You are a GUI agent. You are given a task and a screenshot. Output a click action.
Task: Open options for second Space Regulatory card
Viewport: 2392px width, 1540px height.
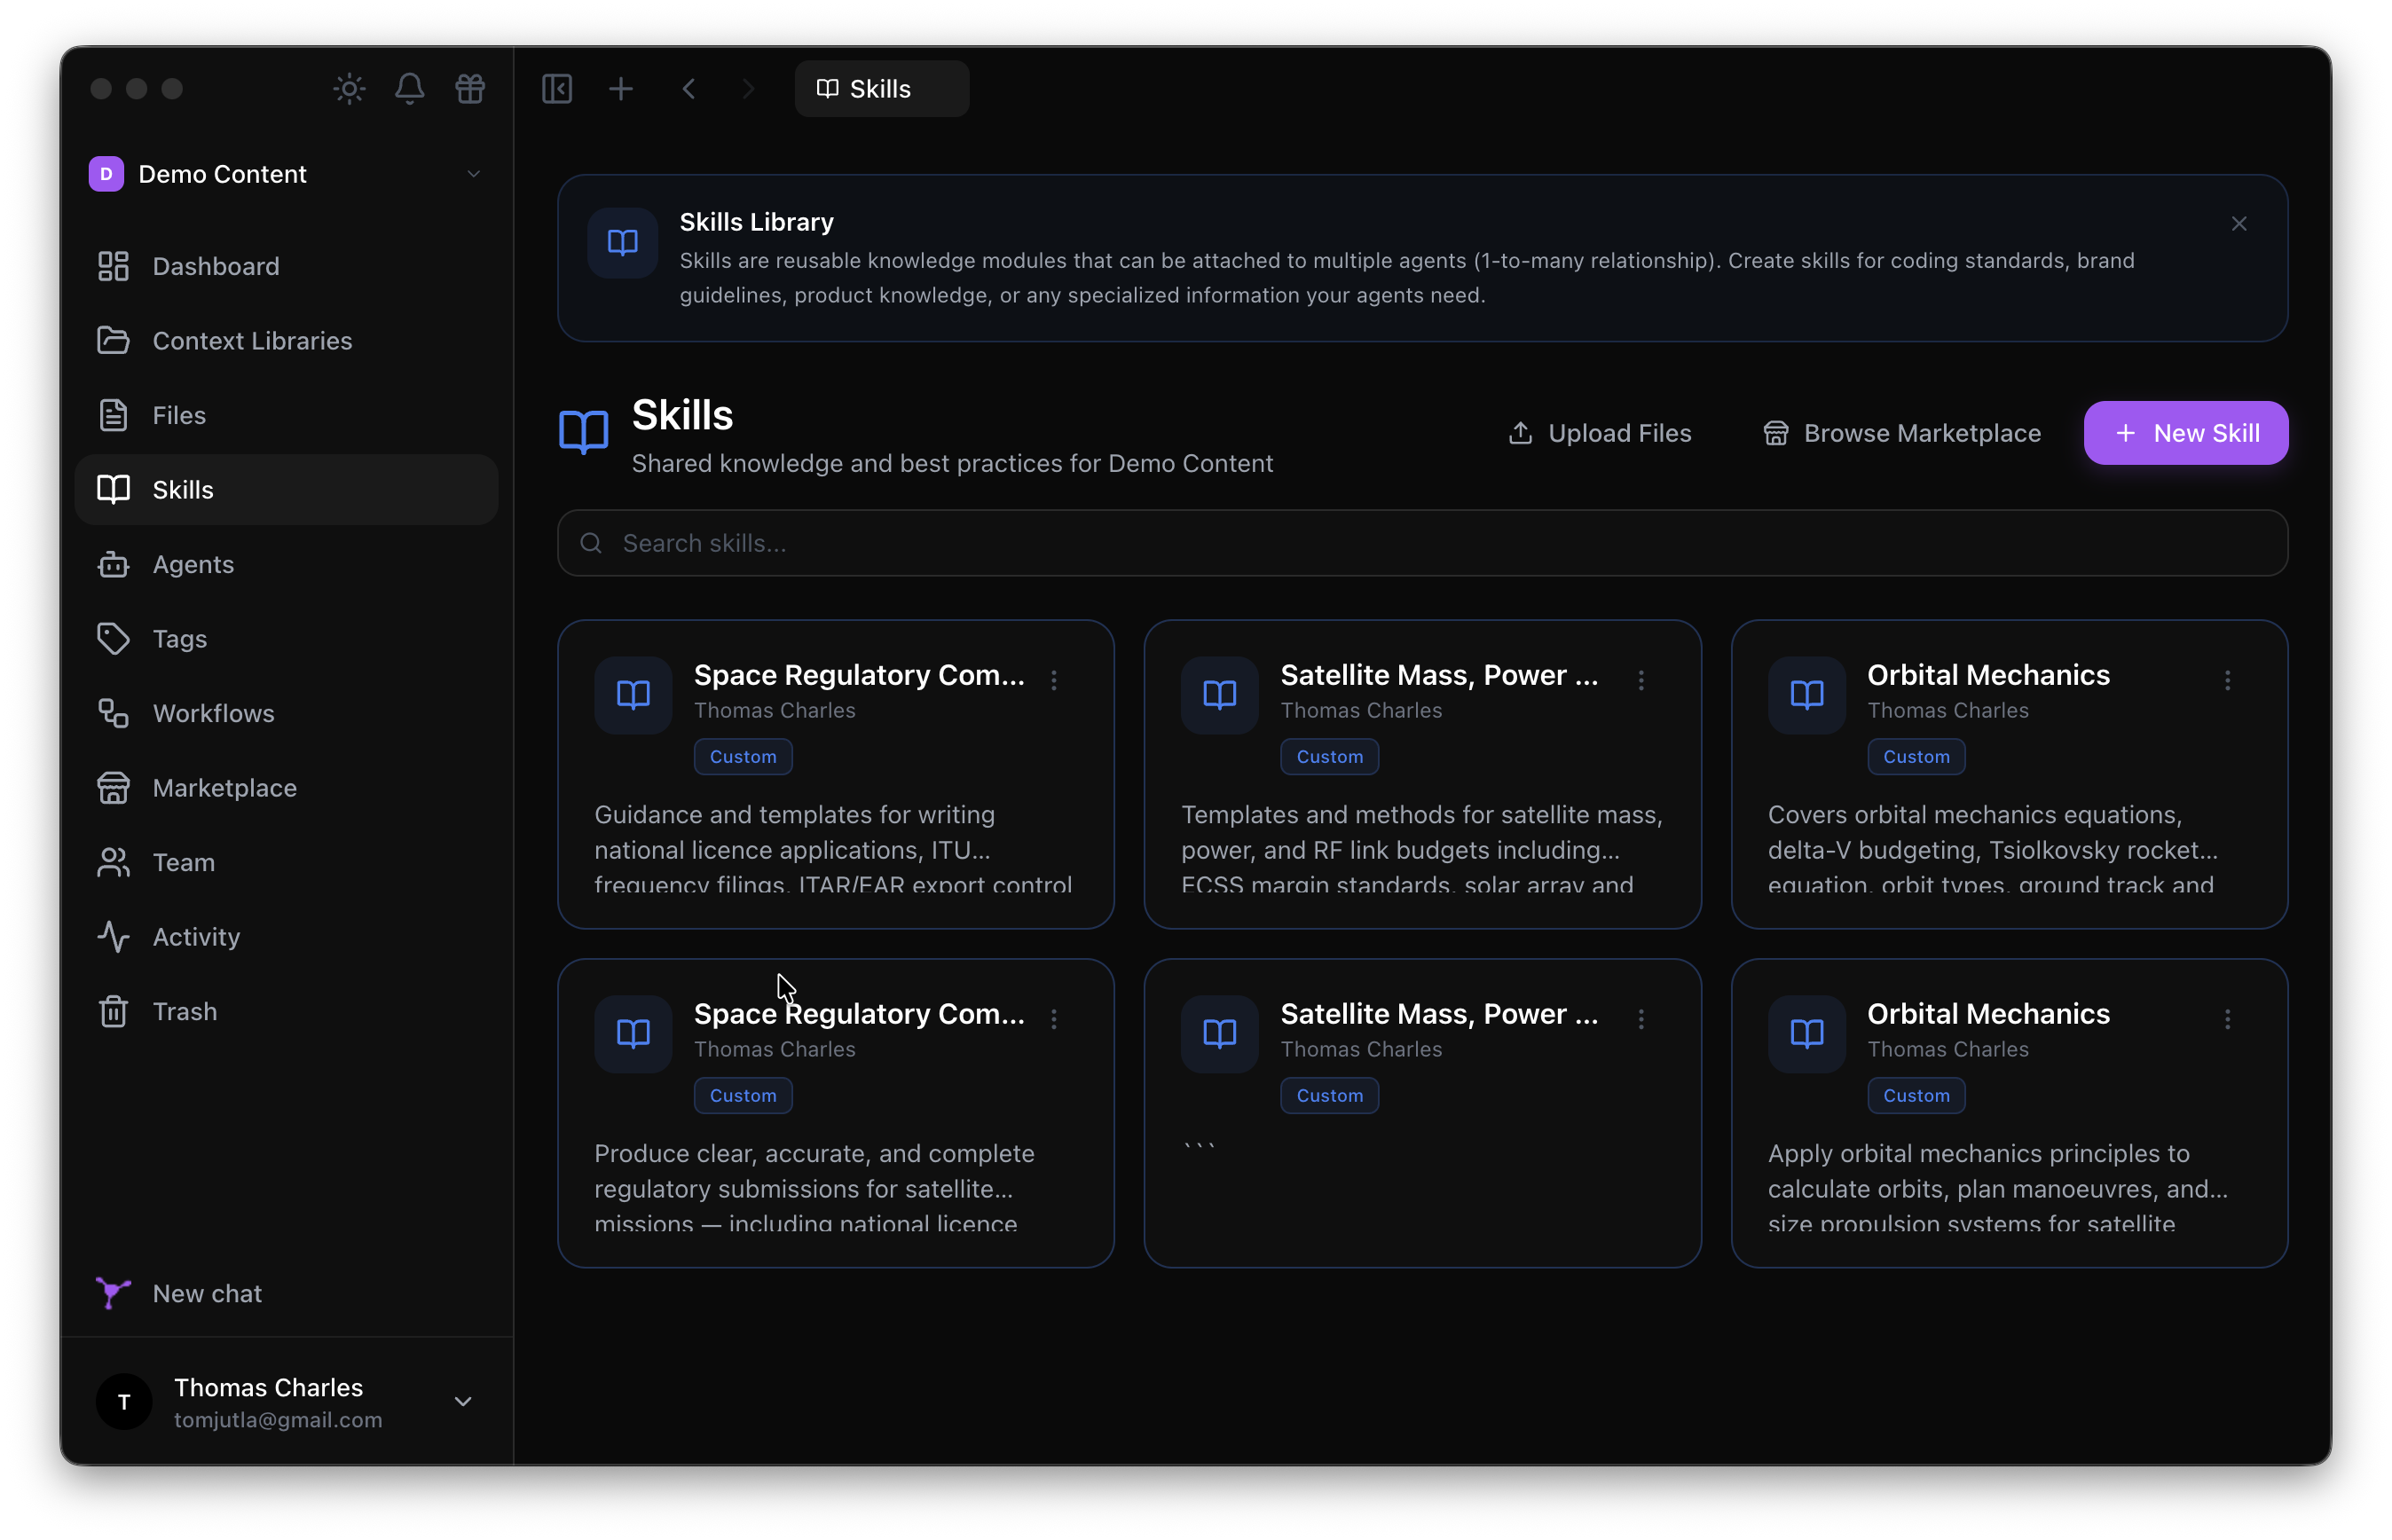pos(1054,1019)
